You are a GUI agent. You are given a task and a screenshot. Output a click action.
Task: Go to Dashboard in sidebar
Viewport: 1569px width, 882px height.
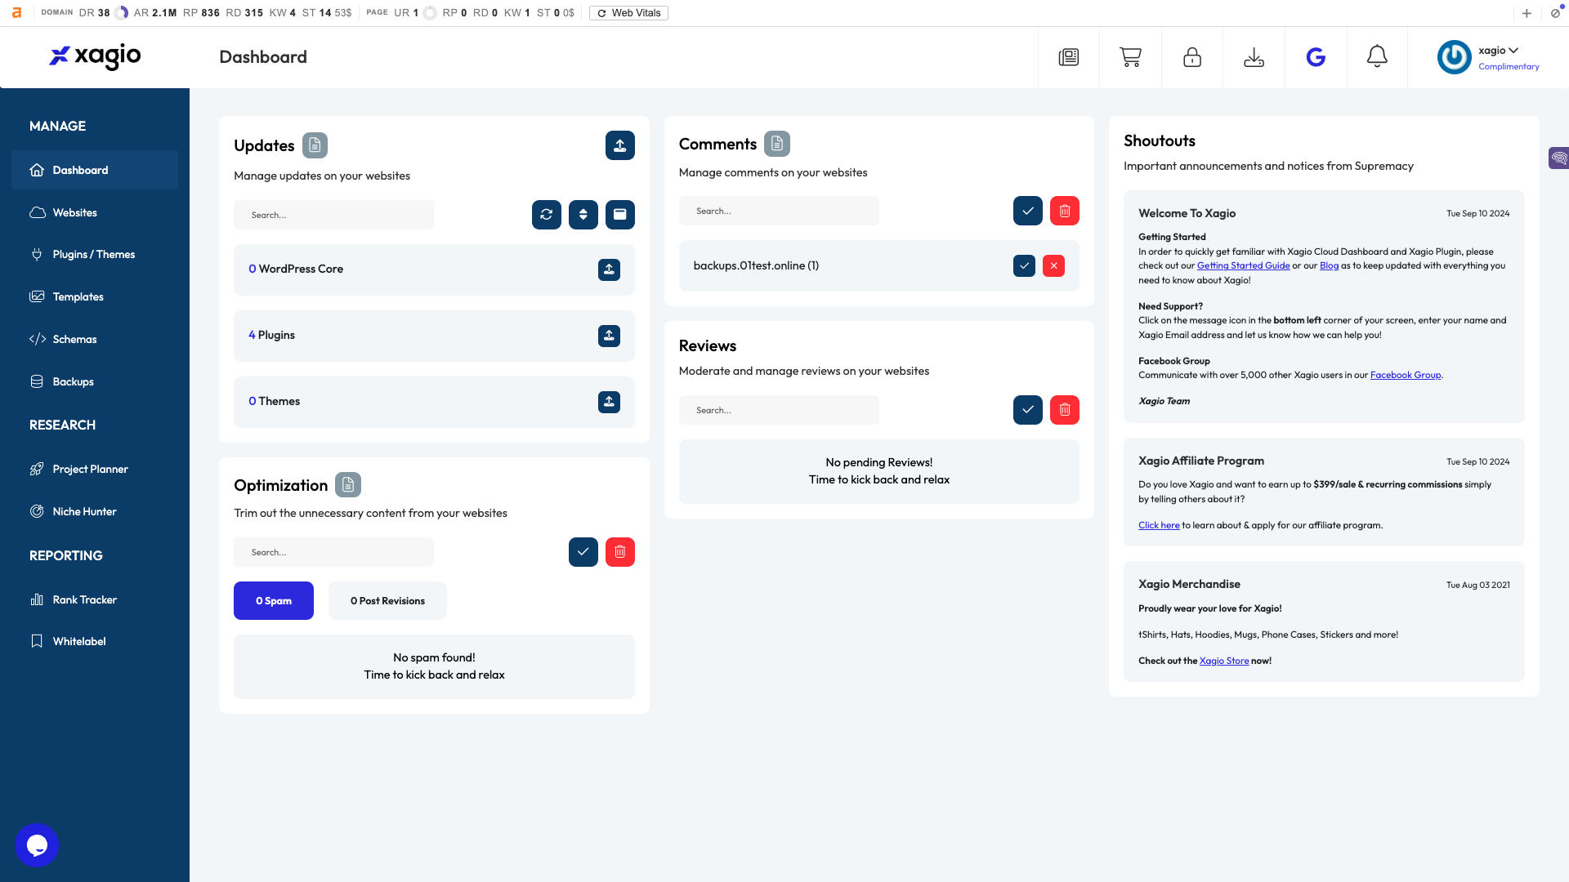95,170
